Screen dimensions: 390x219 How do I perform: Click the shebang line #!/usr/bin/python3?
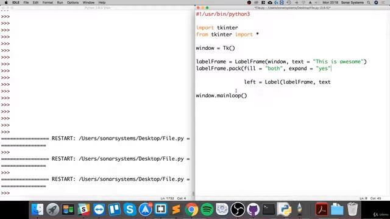point(223,14)
